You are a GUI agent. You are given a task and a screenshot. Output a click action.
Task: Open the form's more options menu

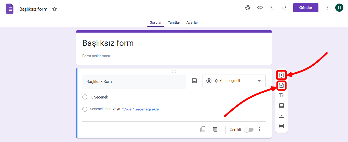point(327,8)
